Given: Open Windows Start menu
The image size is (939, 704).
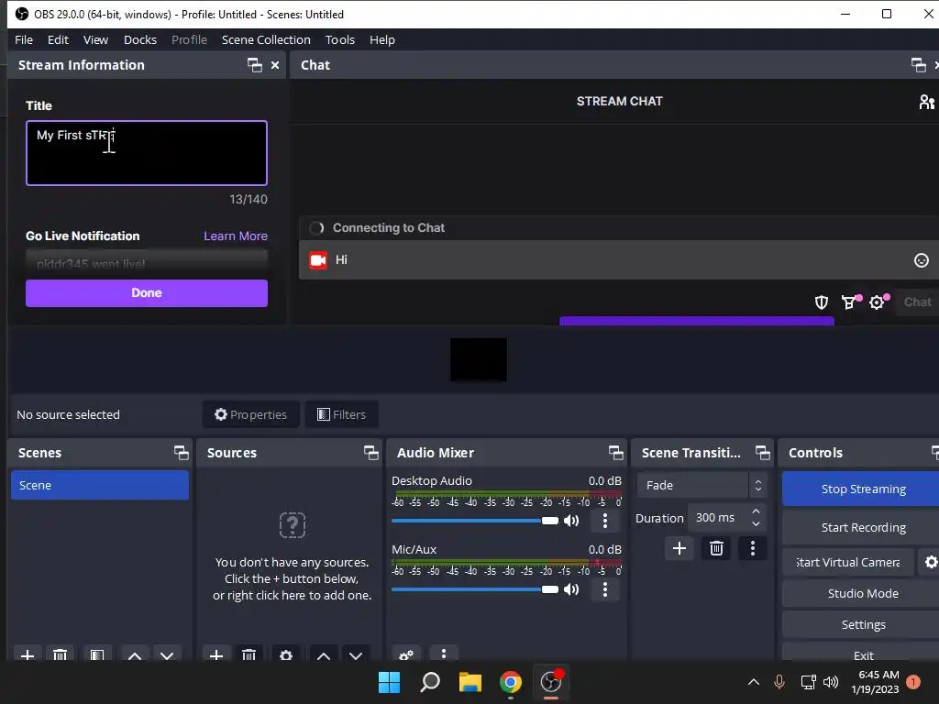Looking at the screenshot, I should [389, 682].
